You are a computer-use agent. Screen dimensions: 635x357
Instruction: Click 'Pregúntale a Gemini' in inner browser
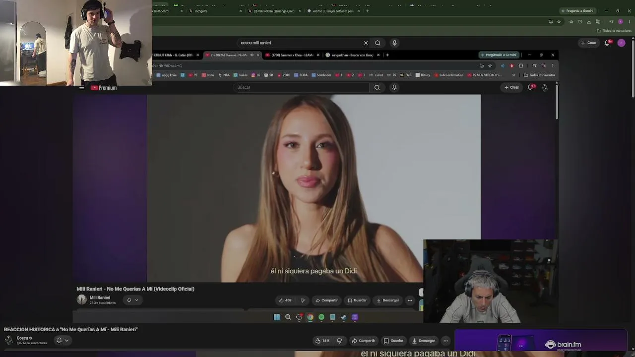pyautogui.click(x=499, y=55)
